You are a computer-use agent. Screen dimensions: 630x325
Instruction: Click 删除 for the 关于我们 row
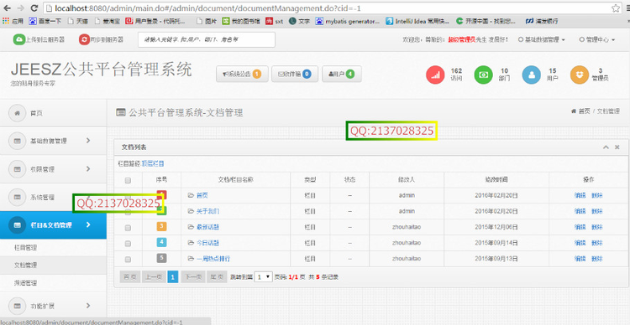[596, 211]
